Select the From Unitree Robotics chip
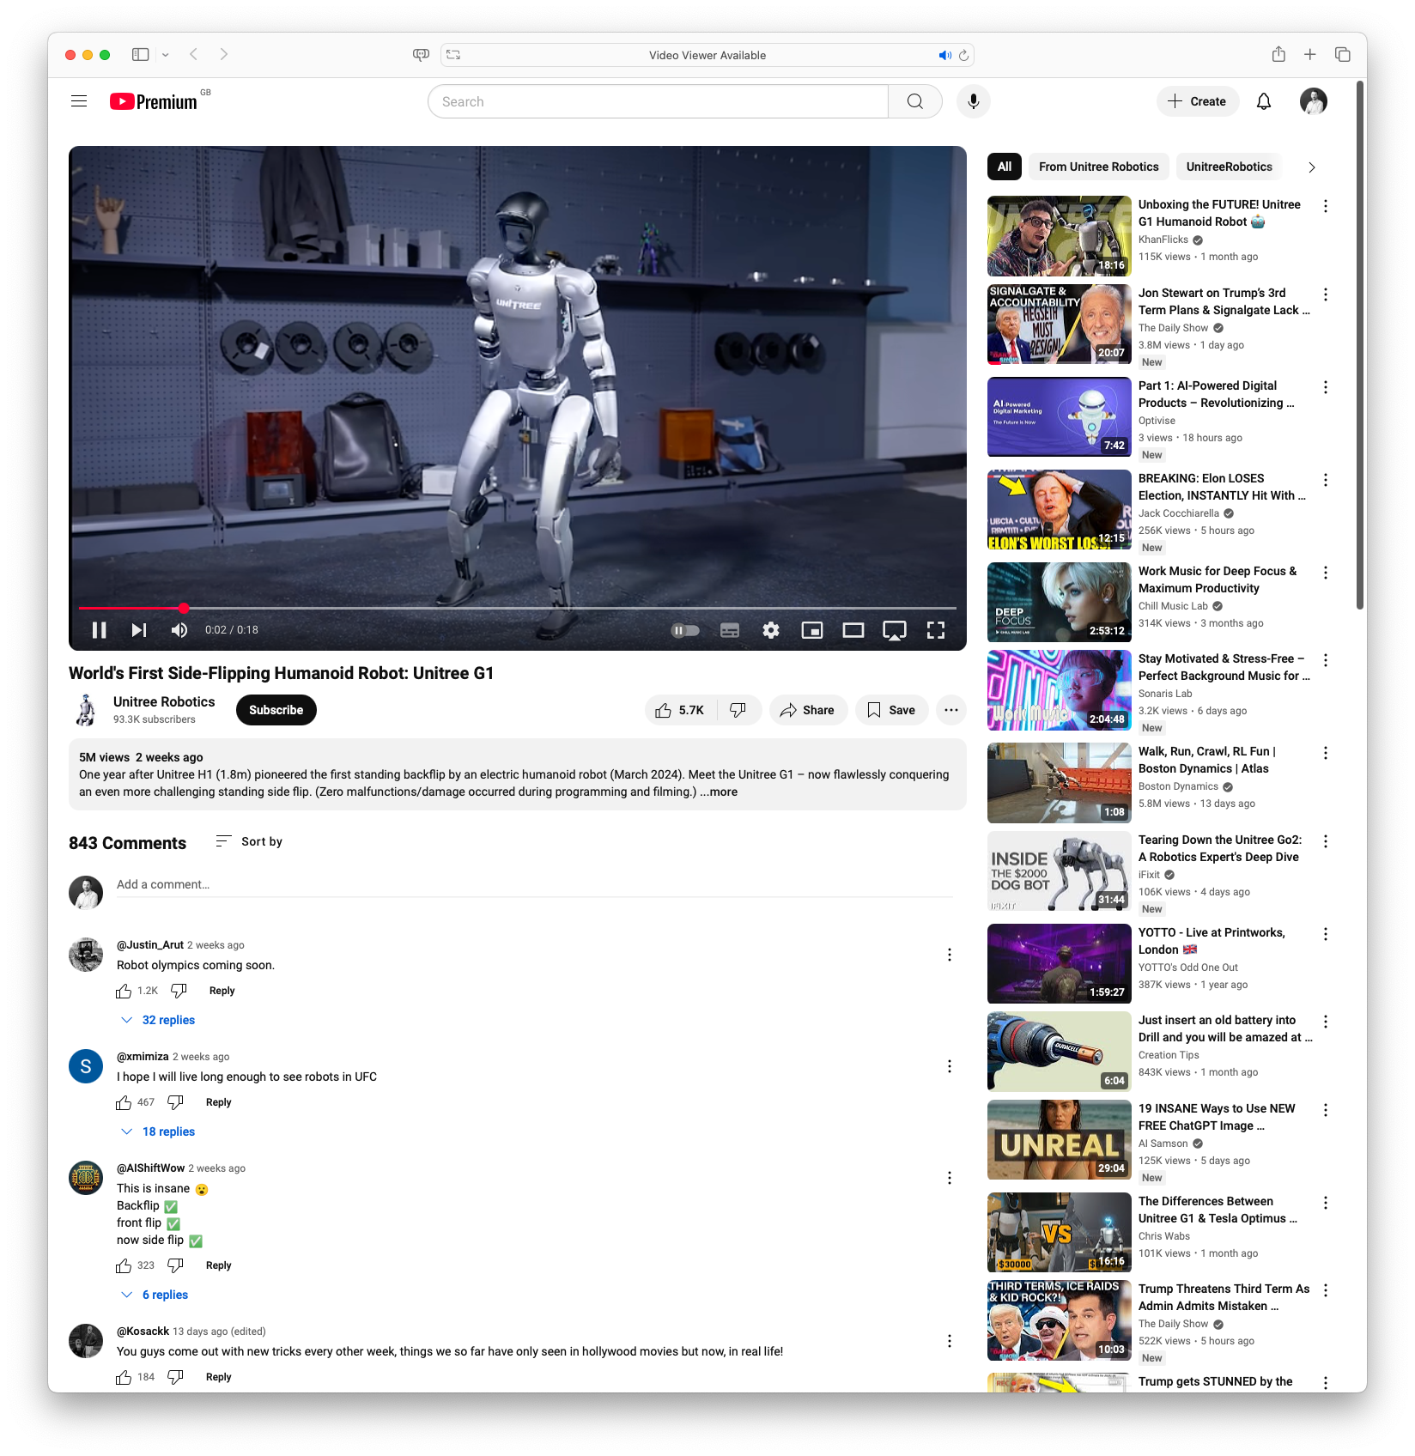Screen dimensions: 1415x1456 point(1098,167)
